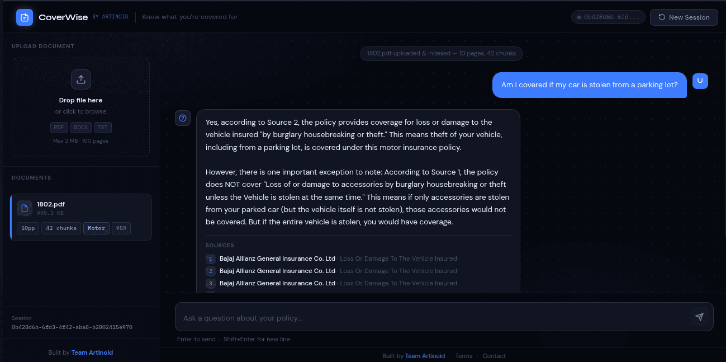Select the 1802.pdf document entry
This screenshot has height=362, width=726.
coord(80,217)
